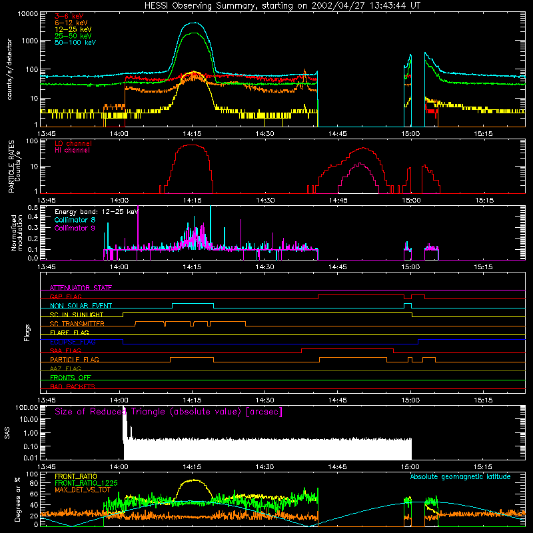Click the BAD_PACKETS flag label
The image size is (533, 533).
pyautogui.click(x=73, y=386)
